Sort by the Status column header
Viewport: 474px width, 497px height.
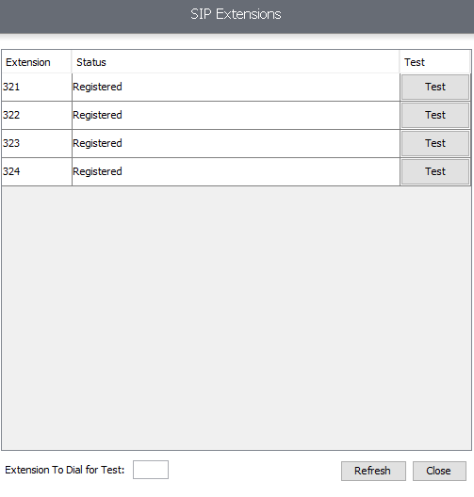[x=236, y=62]
